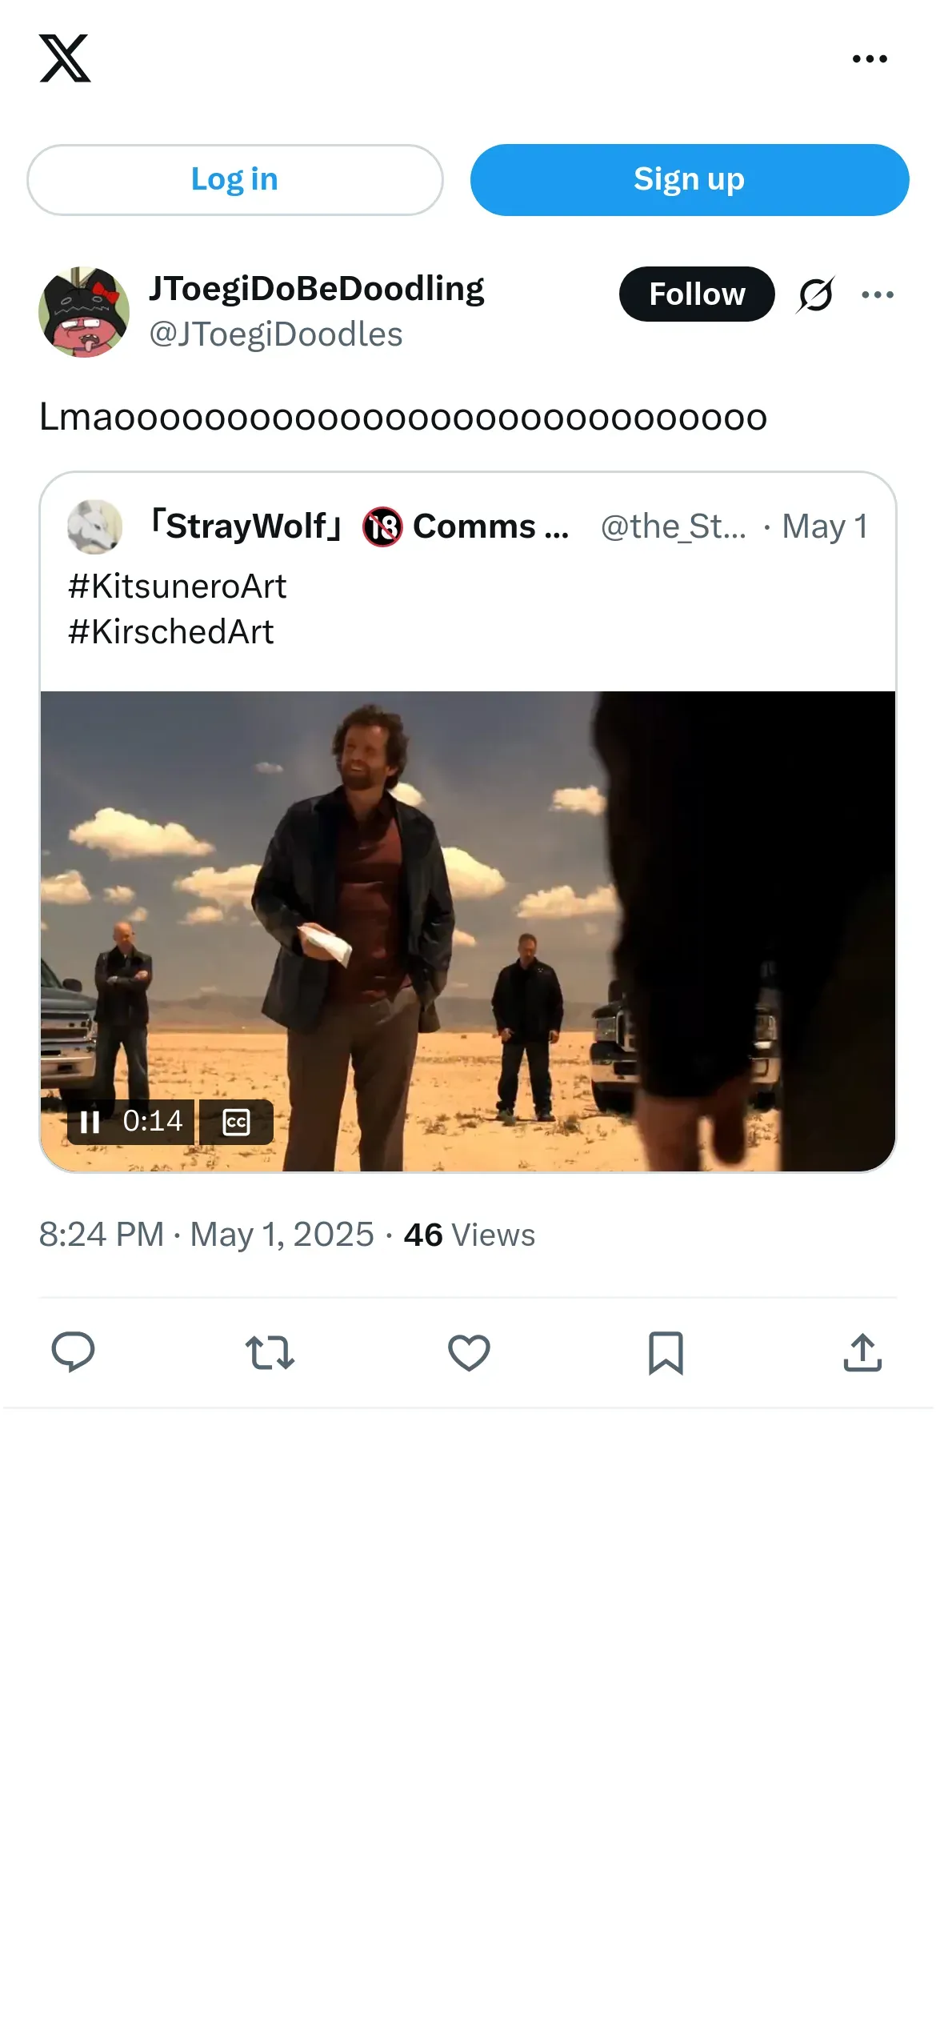The width and height of the screenshot is (936, 2026).
Task: Bookmark this post
Action: coord(666,1352)
